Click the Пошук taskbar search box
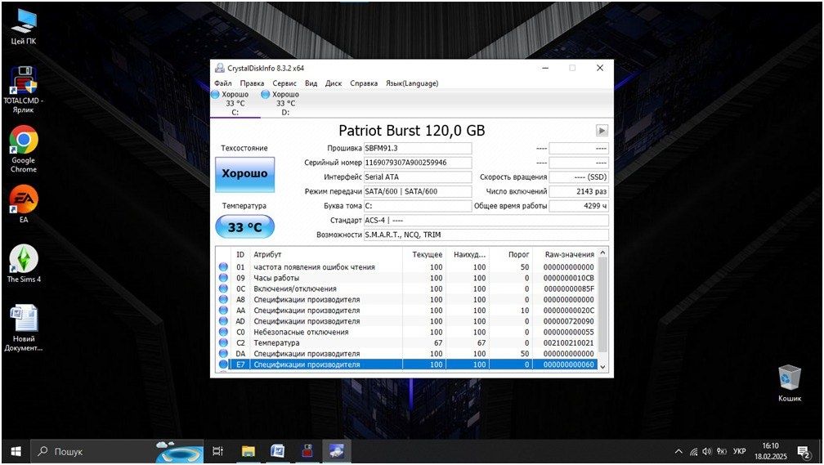The height and width of the screenshot is (465, 824). coord(118,451)
